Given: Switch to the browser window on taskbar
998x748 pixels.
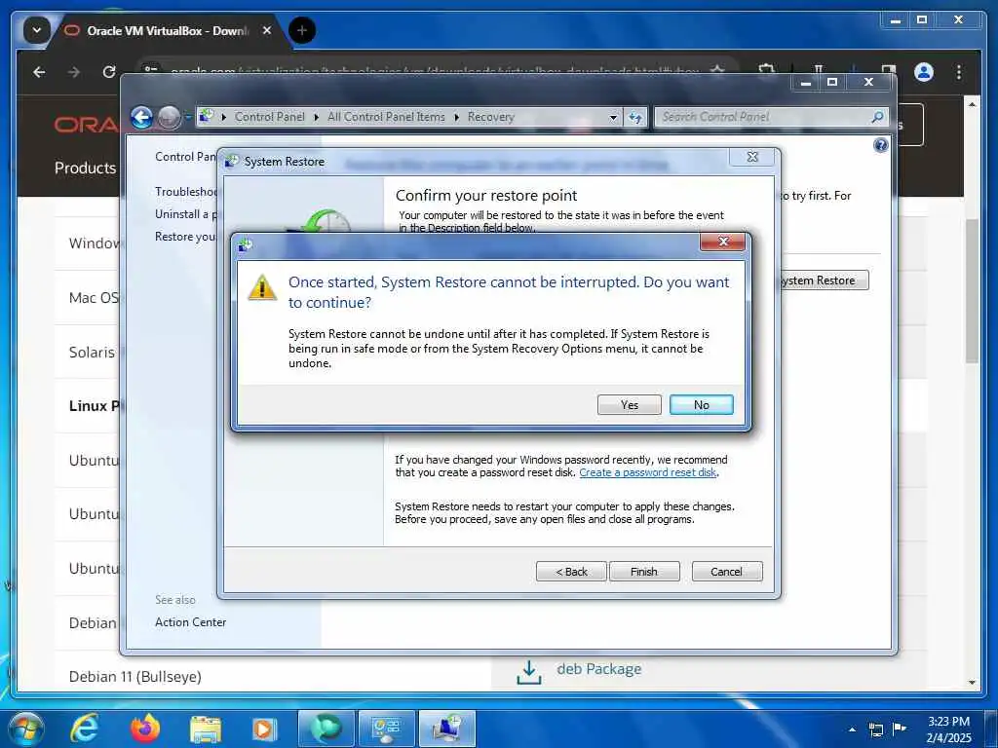Looking at the screenshot, I should pos(326,729).
